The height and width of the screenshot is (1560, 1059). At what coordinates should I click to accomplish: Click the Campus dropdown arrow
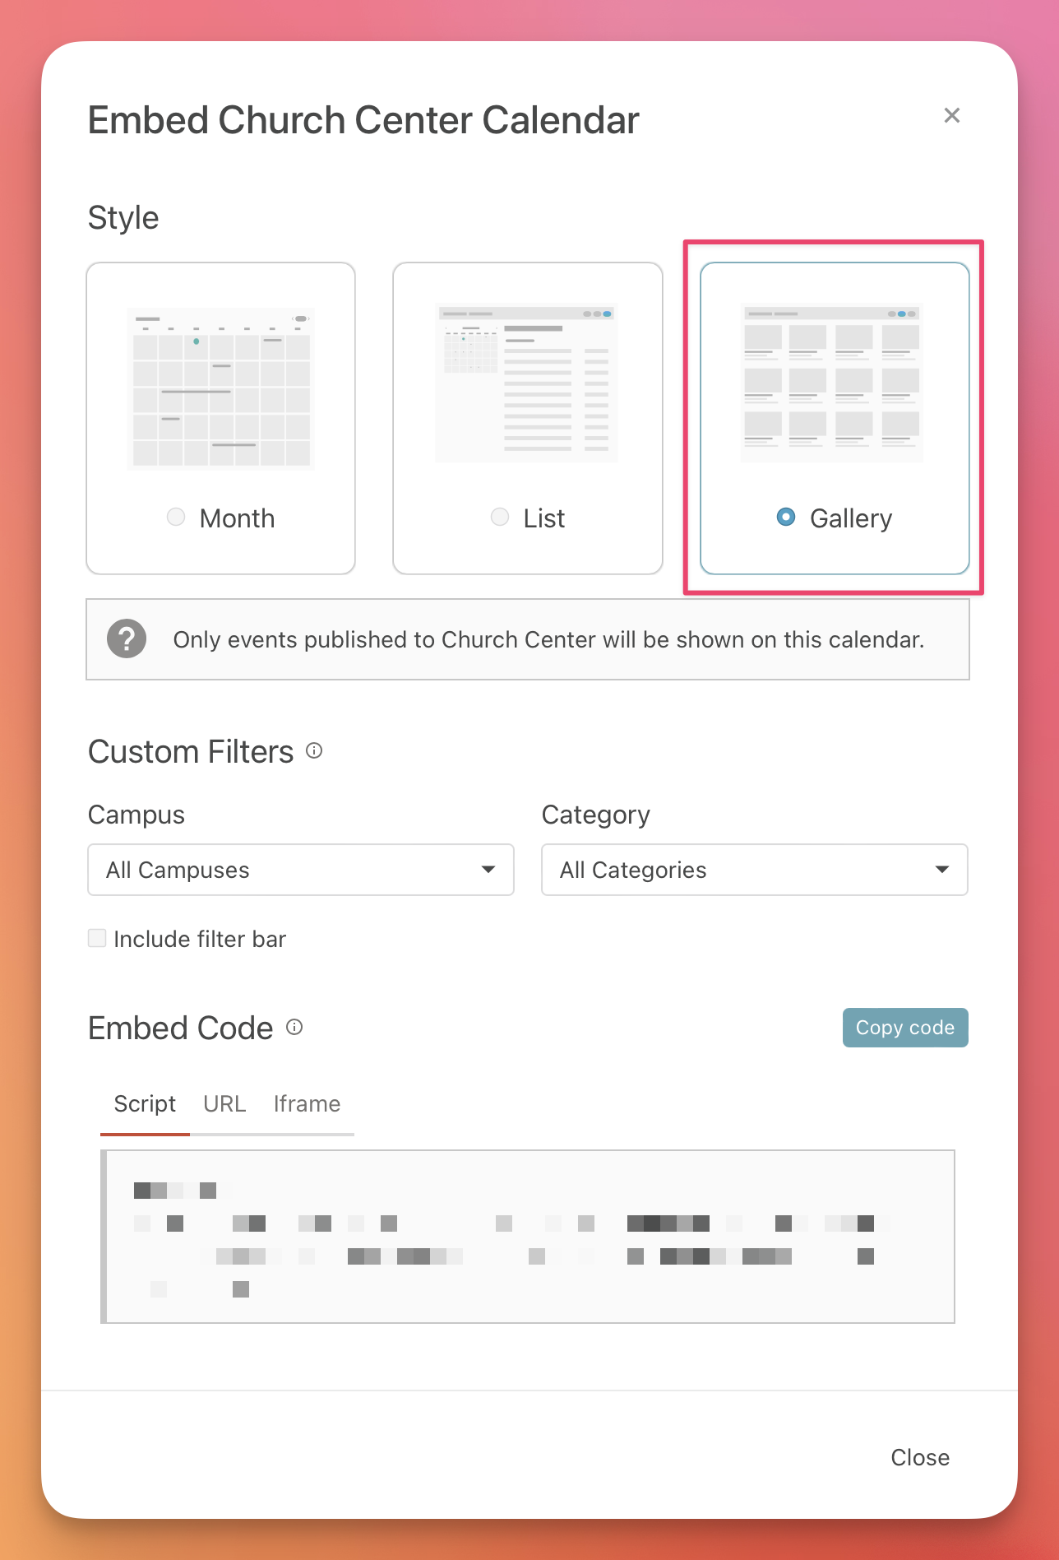point(488,870)
